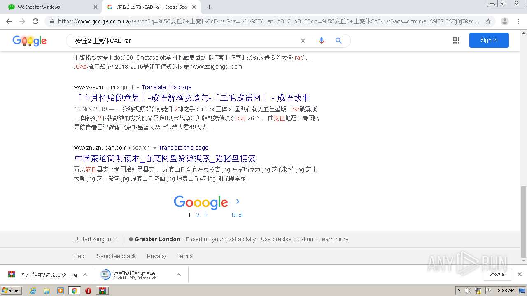The height and width of the screenshot is (296, 527).
Task: Clear the search box with the X icon
Action: [303, 41]
